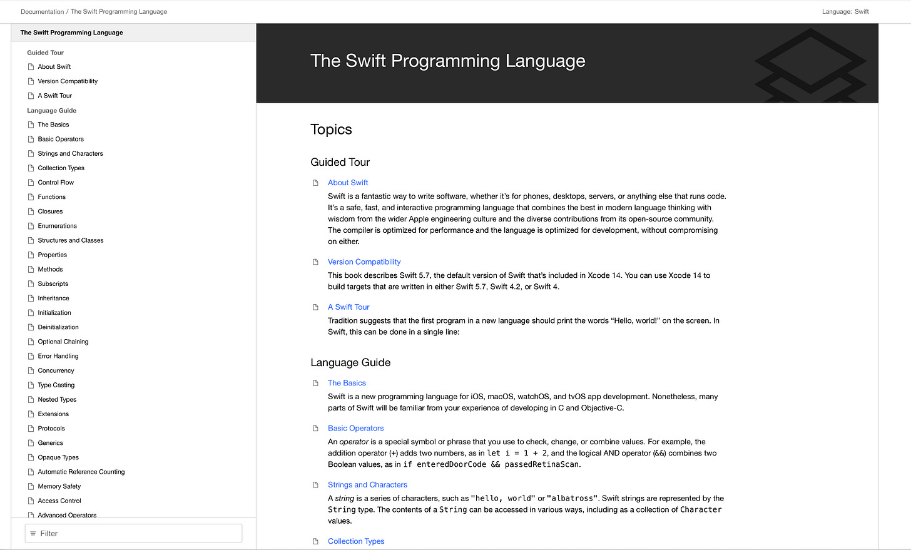Open the Collection Types topic link

coord(356,541)
